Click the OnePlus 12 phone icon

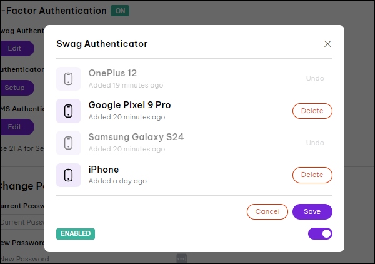click(68, 79)
